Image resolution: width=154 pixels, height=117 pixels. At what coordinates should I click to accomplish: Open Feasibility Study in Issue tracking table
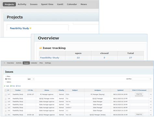pos(50,58)
